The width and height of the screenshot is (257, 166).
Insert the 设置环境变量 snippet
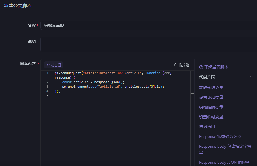tap(211, 97)
